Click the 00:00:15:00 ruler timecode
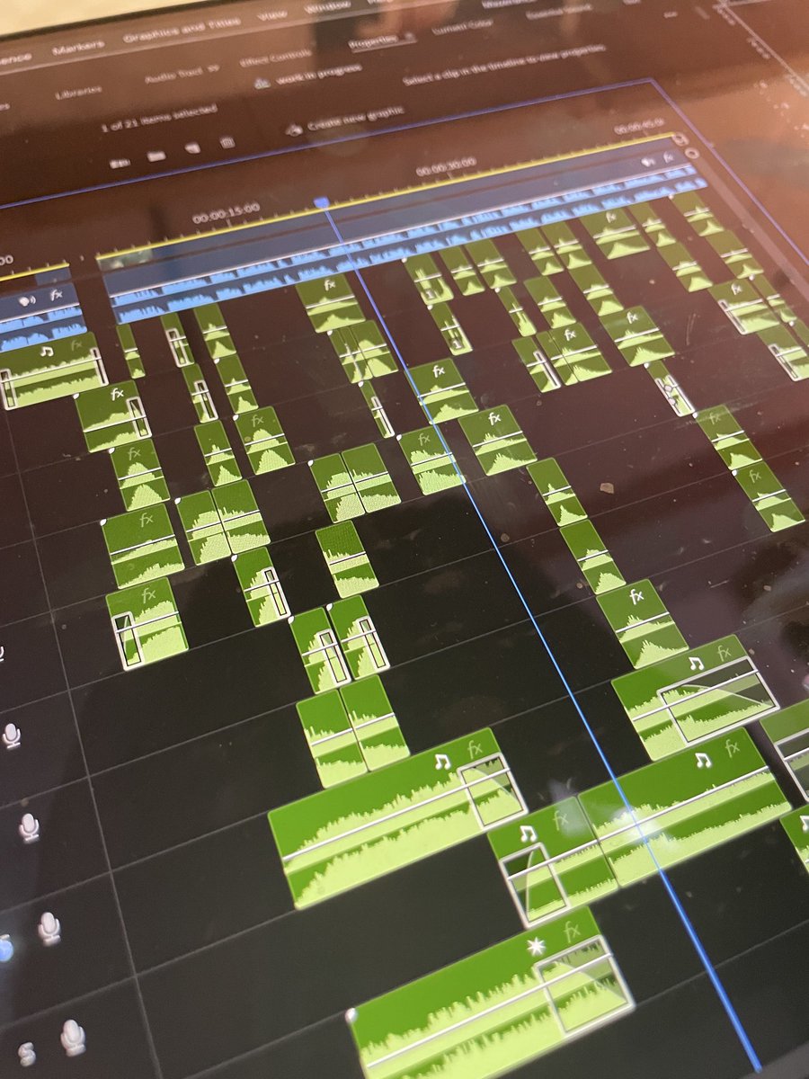809x1079 pixels. [x=226, y=212]
